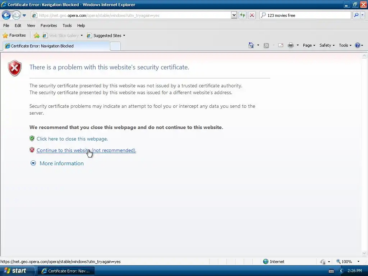Screen dimensions: 368x276
Task: Open the recent pages dropdown arrow
Action: 24,15
